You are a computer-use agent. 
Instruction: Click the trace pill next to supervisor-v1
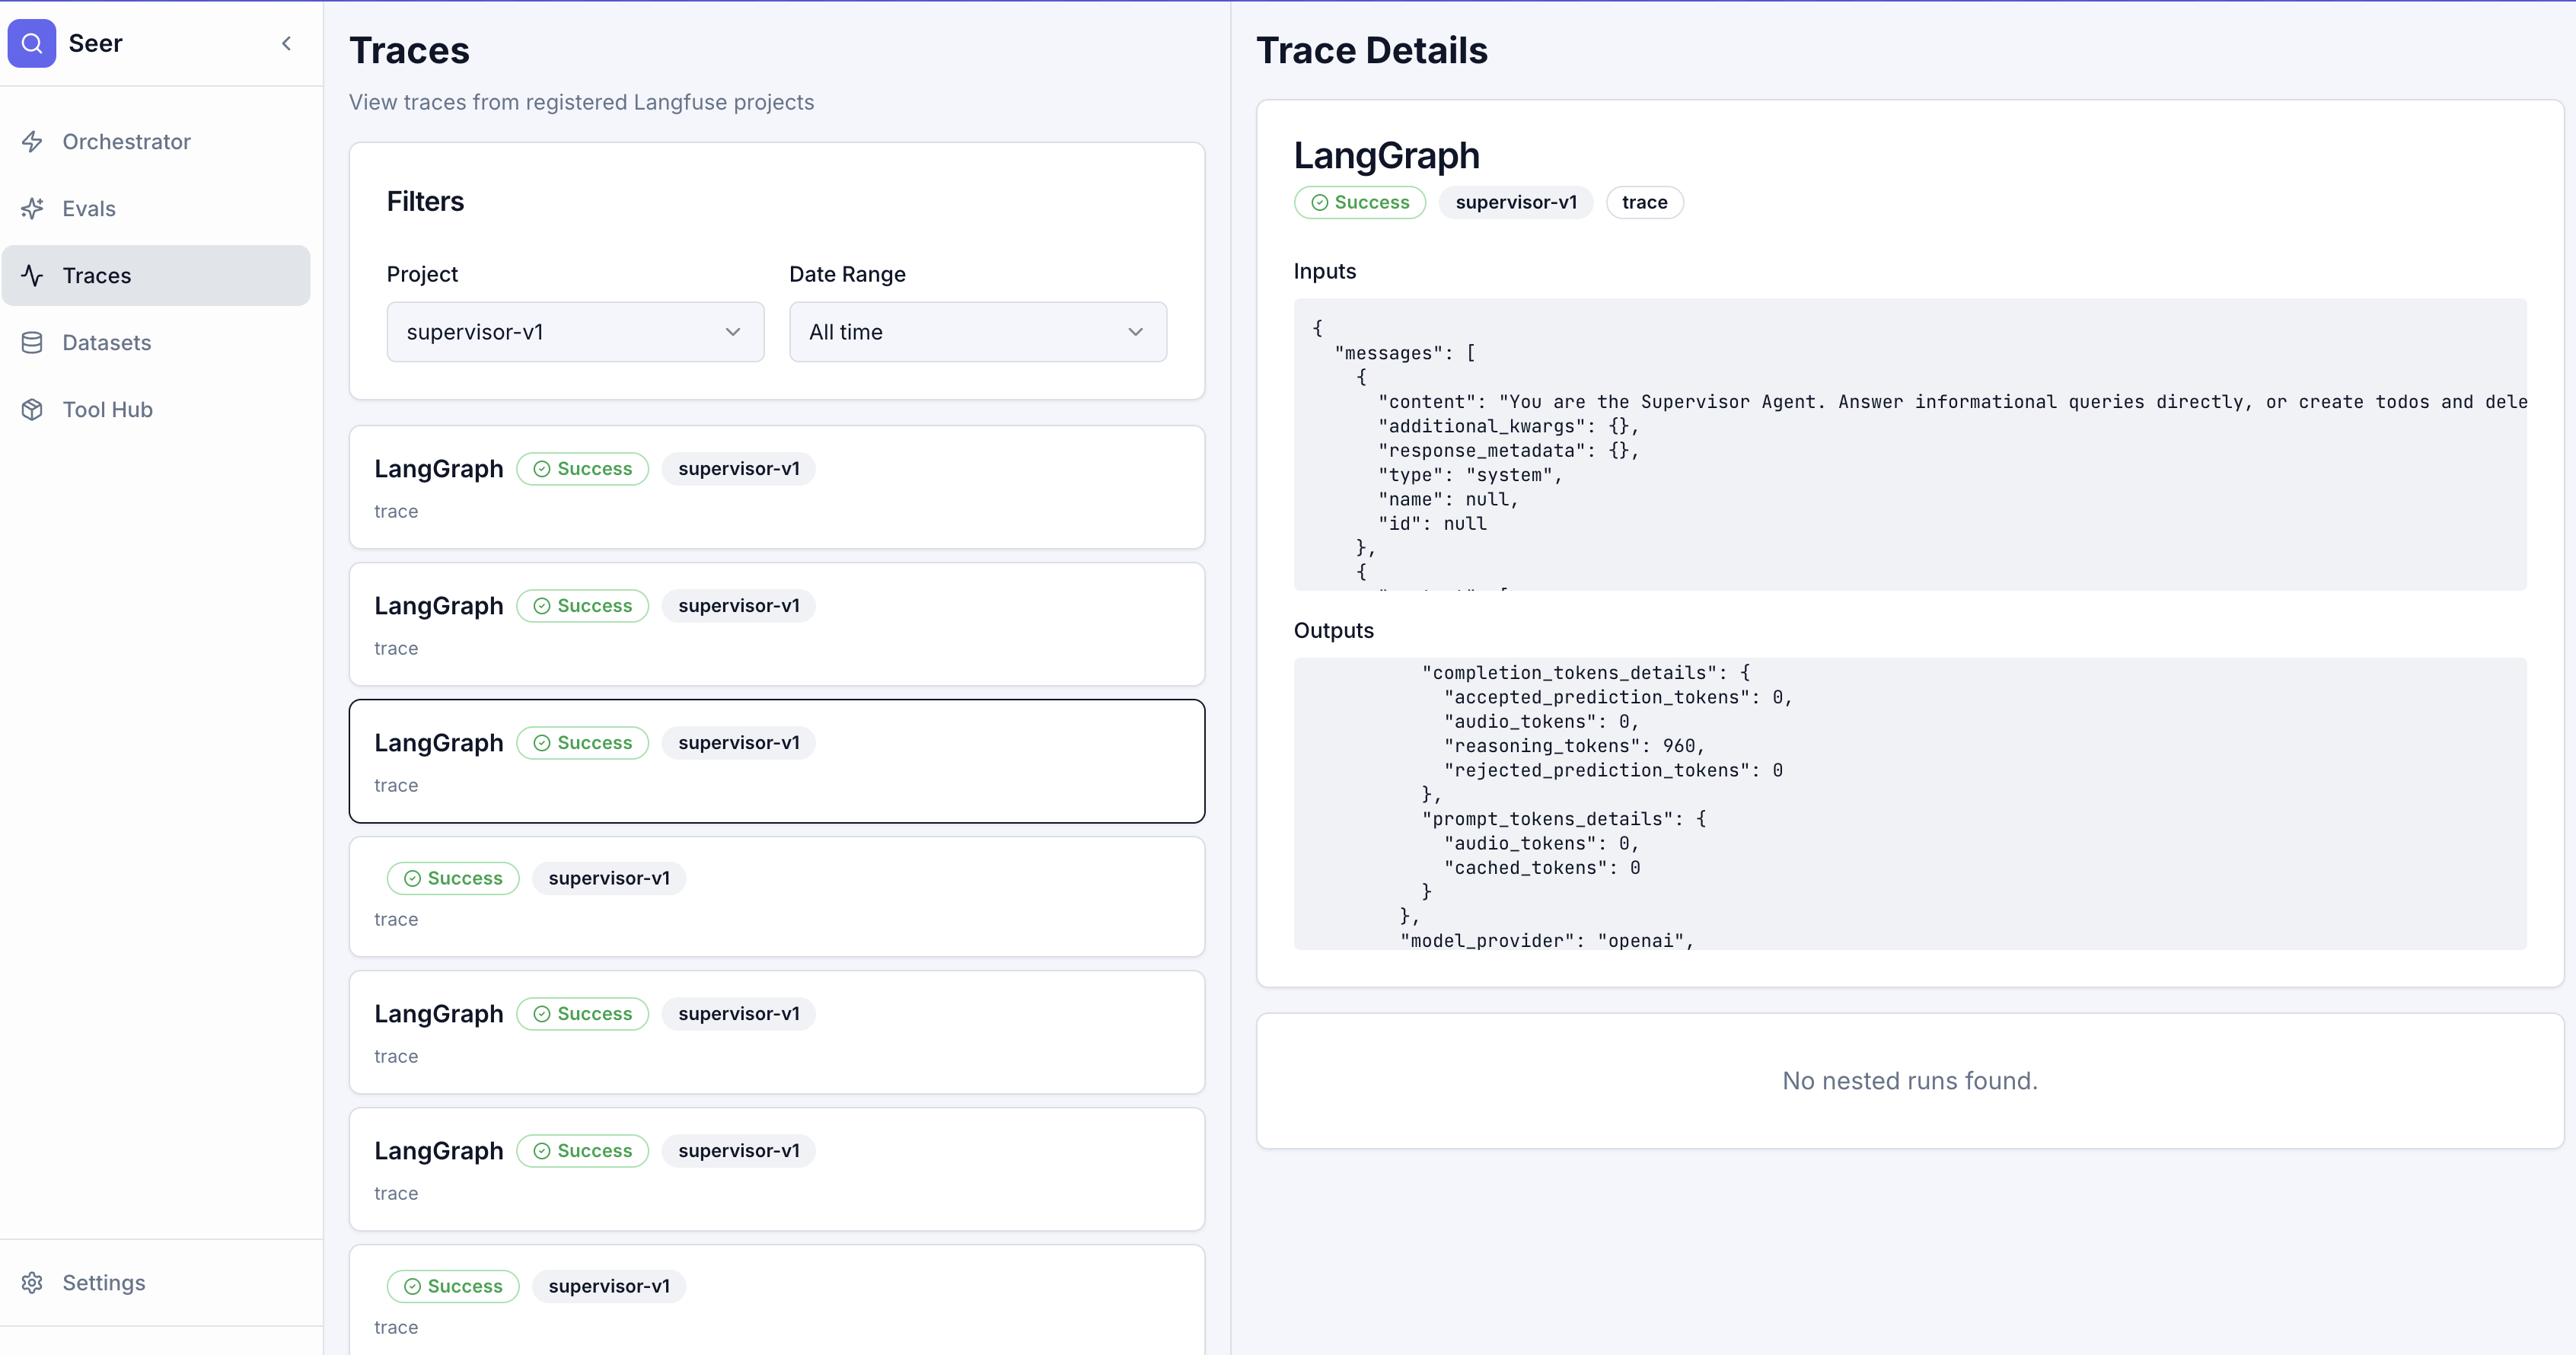pyautogui.click(x=1644, y=202)
